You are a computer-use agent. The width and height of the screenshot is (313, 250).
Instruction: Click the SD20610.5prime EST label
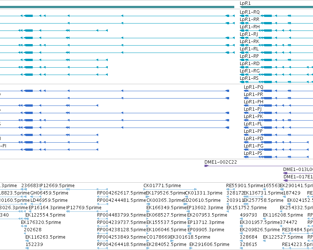click(x=202, y=200)
